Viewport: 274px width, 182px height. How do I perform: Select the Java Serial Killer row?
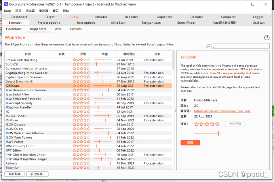(88, 94)
